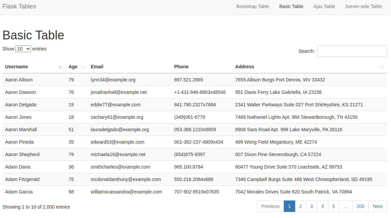Click the Next pagination button

point(378,206)
